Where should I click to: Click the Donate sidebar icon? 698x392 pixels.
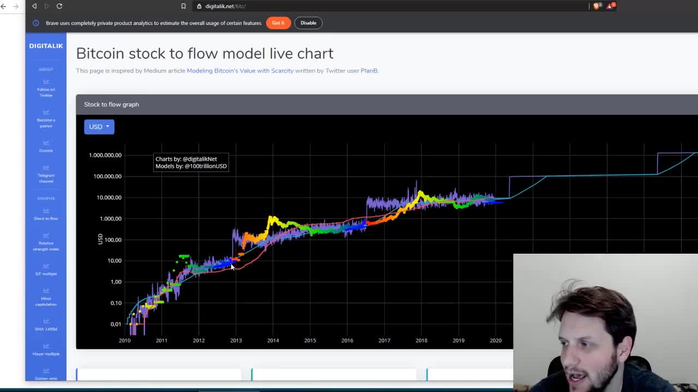(x=46, y=143)
